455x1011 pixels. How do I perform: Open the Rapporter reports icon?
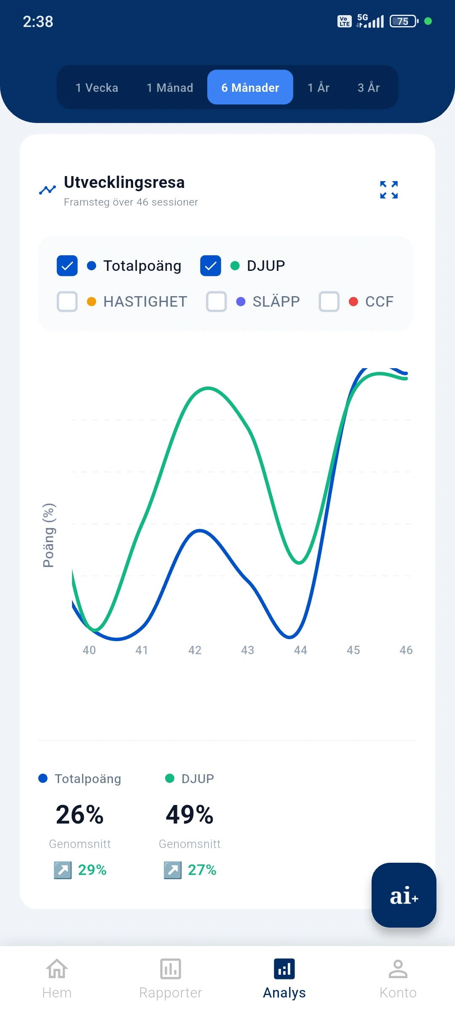click(x=171, y=969)
